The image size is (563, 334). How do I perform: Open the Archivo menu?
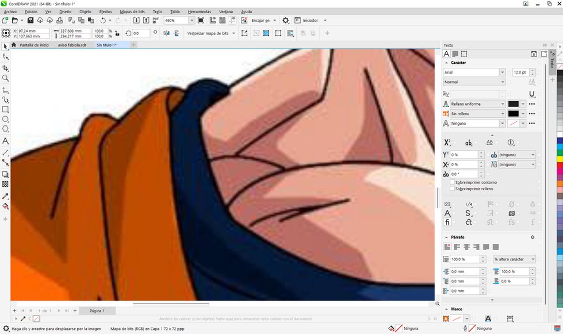coord(10,11)
